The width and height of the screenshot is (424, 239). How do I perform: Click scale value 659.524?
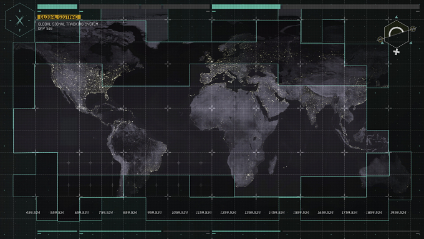[82, 212]
